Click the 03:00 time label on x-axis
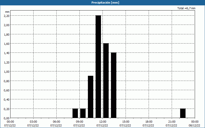Screen dimensions: 205x128 point(34,122)
